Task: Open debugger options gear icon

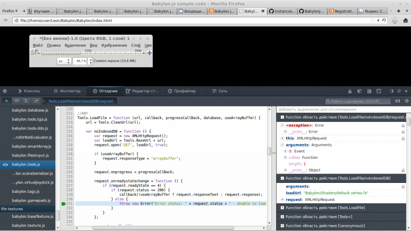Action: (407, 101)
